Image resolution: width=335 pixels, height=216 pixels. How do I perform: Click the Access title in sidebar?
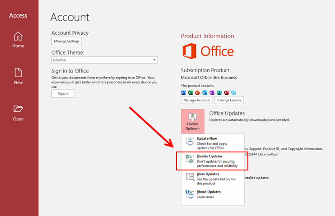[18, 16]
